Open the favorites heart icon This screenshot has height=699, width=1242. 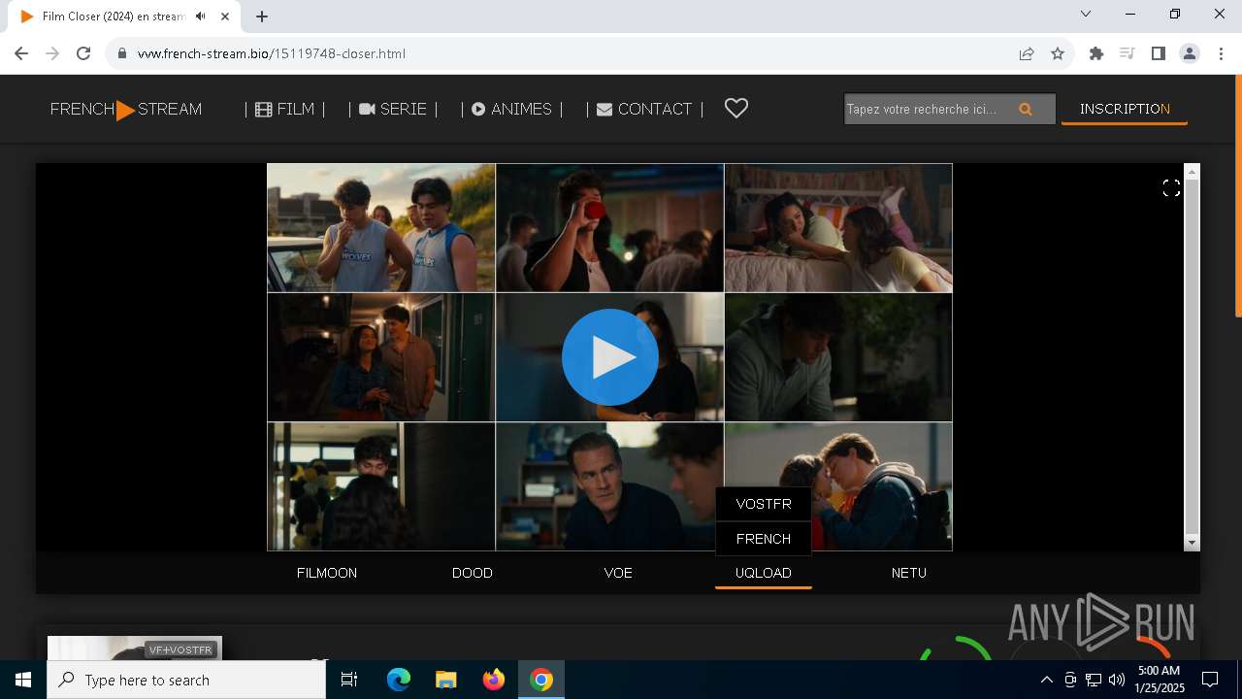pos(736,109)
